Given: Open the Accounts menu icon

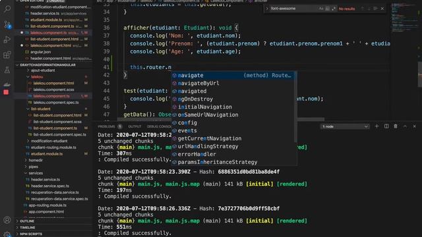Looking at the screenshot, I should [x=7, y=220].
